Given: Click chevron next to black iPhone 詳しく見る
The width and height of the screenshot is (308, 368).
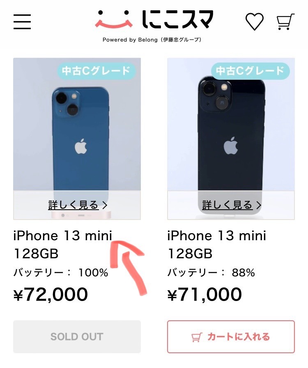Looking at the screenshot, I should point(259,205).
